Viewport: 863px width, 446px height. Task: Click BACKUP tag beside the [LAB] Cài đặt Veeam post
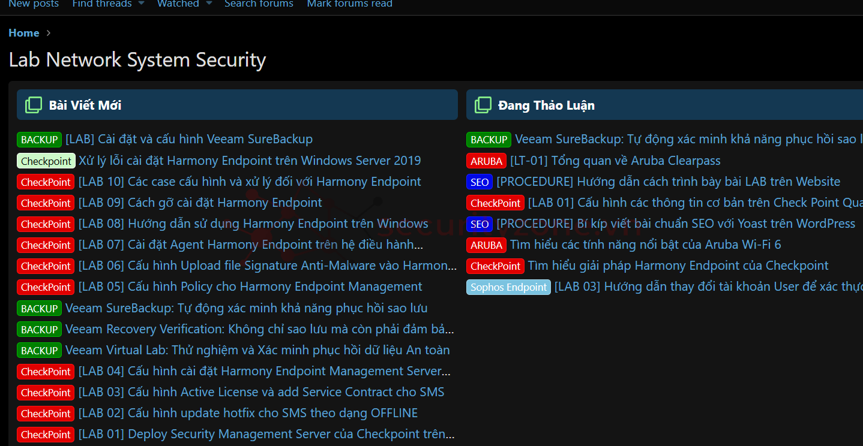[x=40, y=140]
